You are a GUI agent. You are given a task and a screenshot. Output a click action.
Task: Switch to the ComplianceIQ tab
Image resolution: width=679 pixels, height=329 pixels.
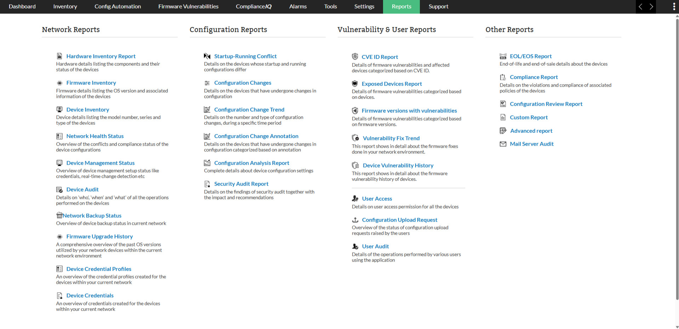[254, 6]
